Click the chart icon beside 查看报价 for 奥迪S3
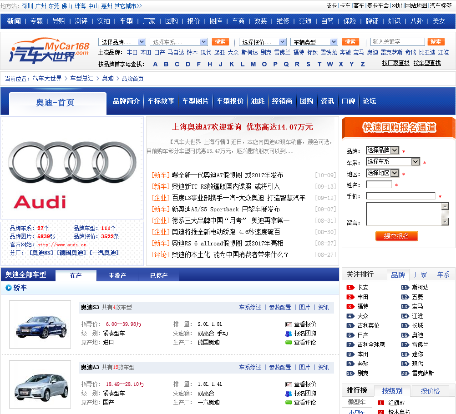456x414 pixels. (x=289, y=324)
